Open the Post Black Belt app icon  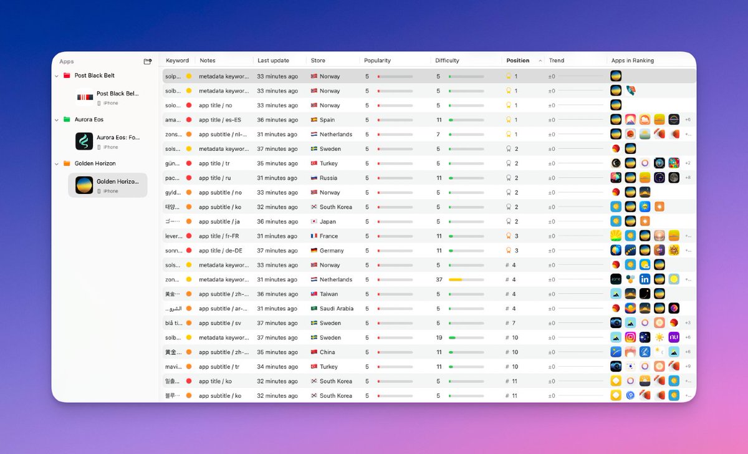pyautogui.click(x=84, y=97)
